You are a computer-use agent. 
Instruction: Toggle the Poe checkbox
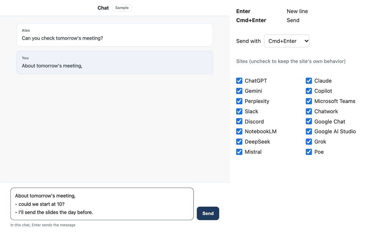tap(309, 152)
